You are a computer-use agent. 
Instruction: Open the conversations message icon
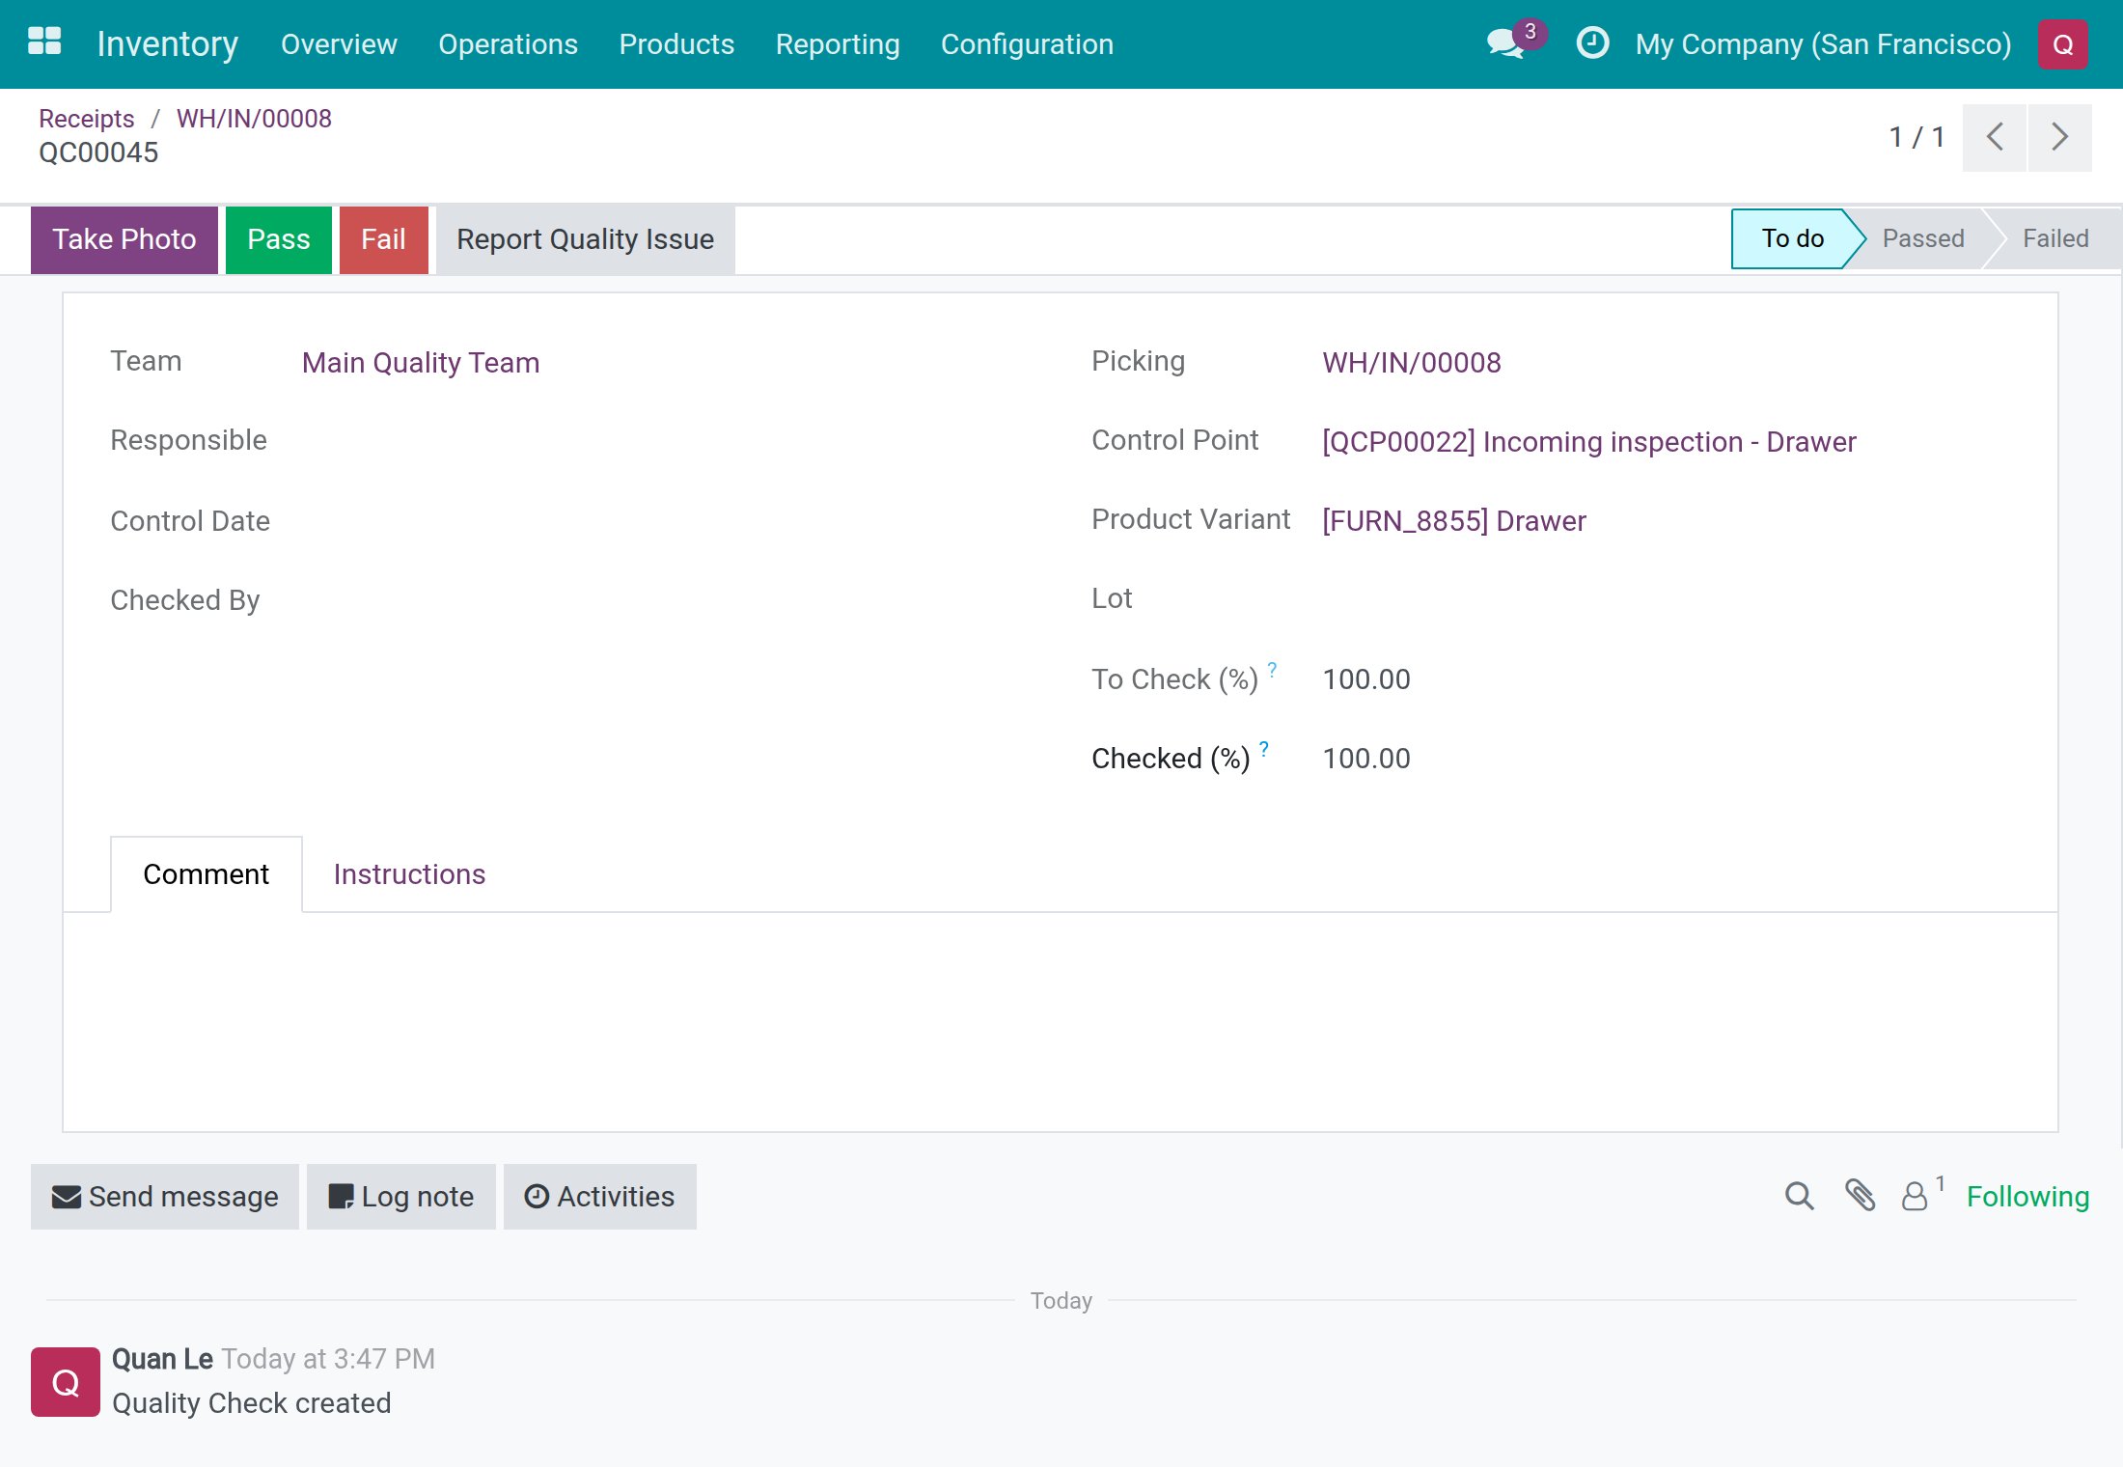(1505, 43)
